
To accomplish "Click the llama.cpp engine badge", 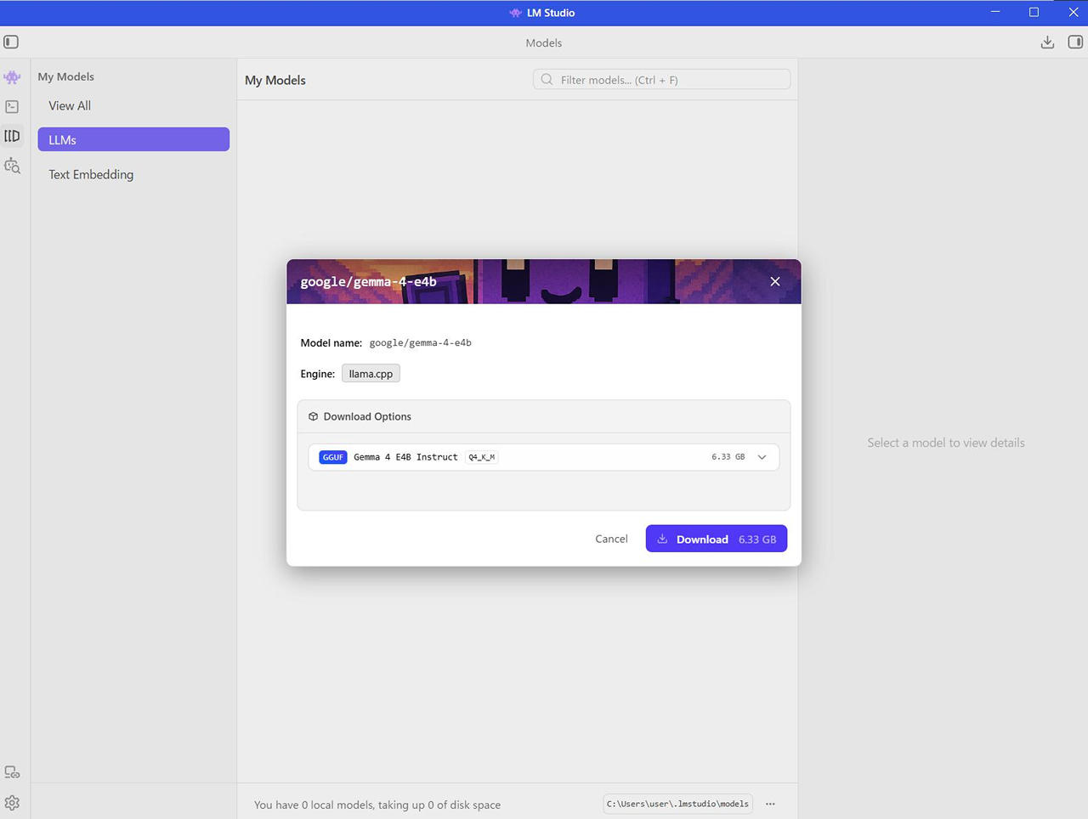I will point(371,374).
